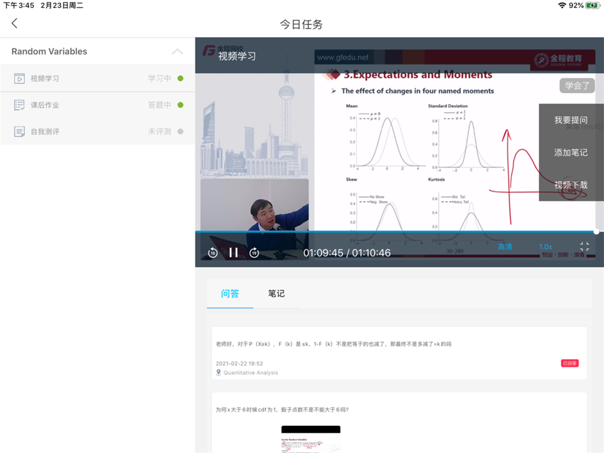Image resolution: width=604 pixels, height=453 pixels.
Task: Click the battery icon in status bar
Action: [592, 5]
